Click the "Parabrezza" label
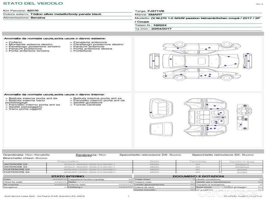266x199 pixels. click(86, 155)
